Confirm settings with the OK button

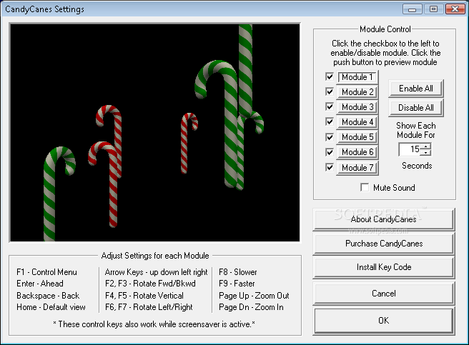pyautogui.click(x=384, y=321)
